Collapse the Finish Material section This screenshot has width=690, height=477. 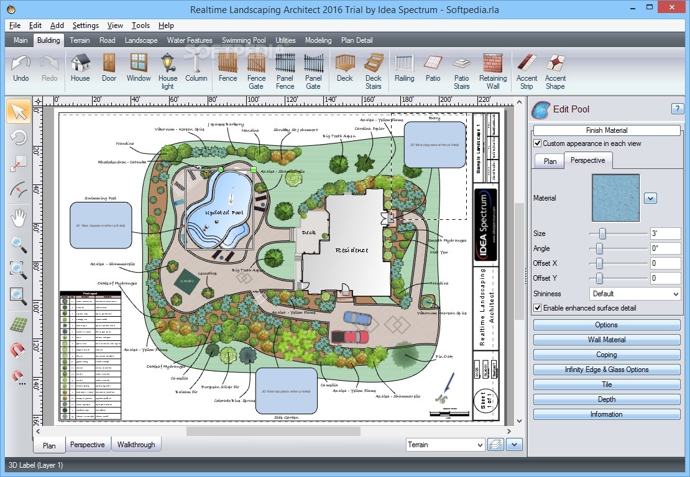click(606, 130)
